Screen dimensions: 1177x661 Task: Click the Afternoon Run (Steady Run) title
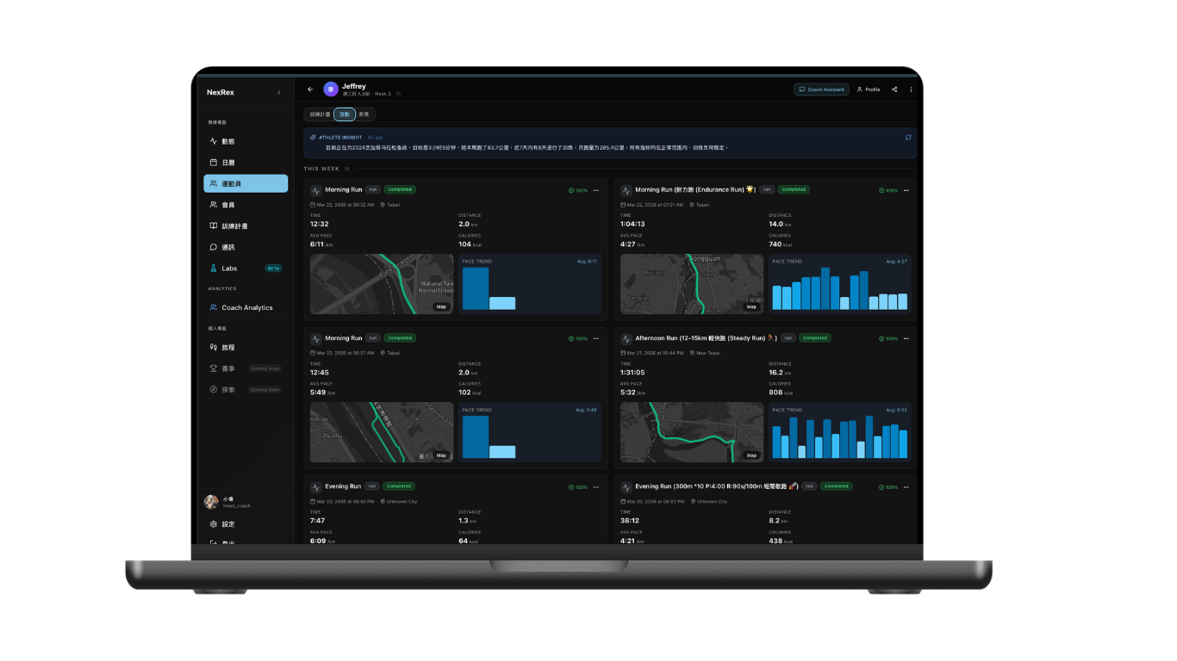pyautogui.click(x=706, y=338)
